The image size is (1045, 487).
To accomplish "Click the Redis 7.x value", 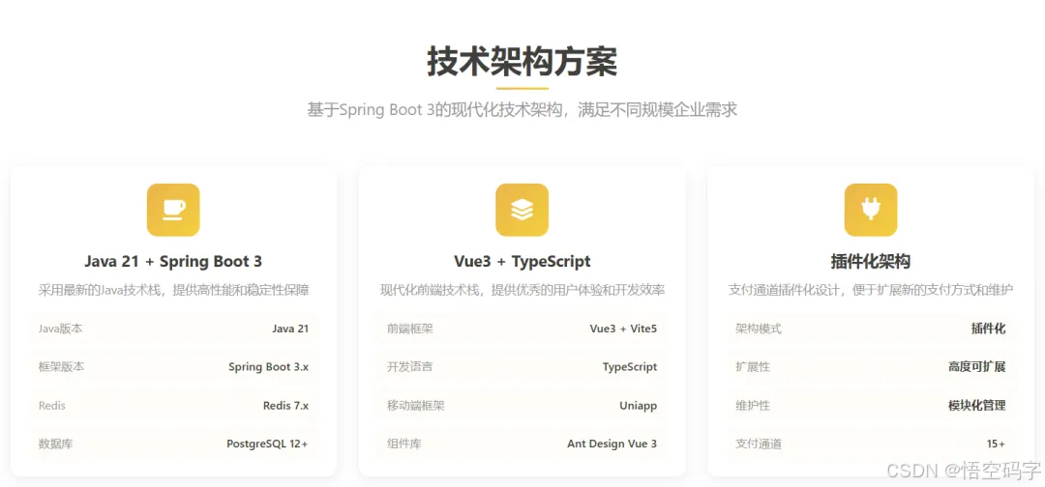I will pyautogui.click(x=285, y=405).
